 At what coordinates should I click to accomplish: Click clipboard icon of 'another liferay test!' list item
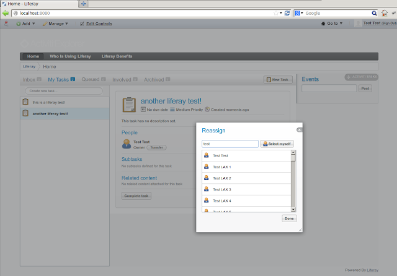25,113
